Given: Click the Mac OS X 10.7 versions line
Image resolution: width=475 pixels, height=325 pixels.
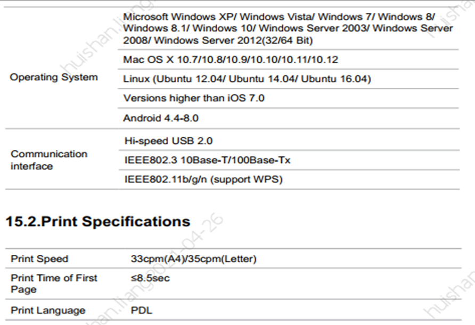Looking at the screenshot, I should 231,60.
